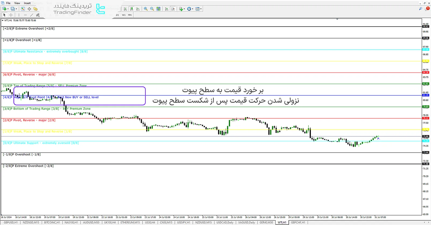Select the vertical line drawing tool

19,15
